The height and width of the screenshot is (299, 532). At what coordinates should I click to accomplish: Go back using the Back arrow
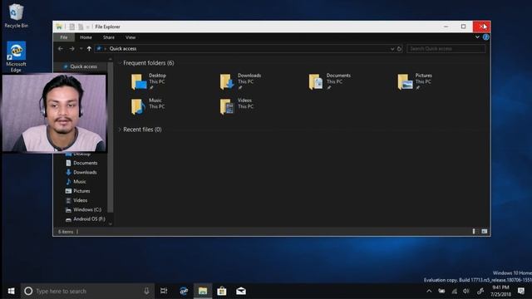click(x=61, y=49)
